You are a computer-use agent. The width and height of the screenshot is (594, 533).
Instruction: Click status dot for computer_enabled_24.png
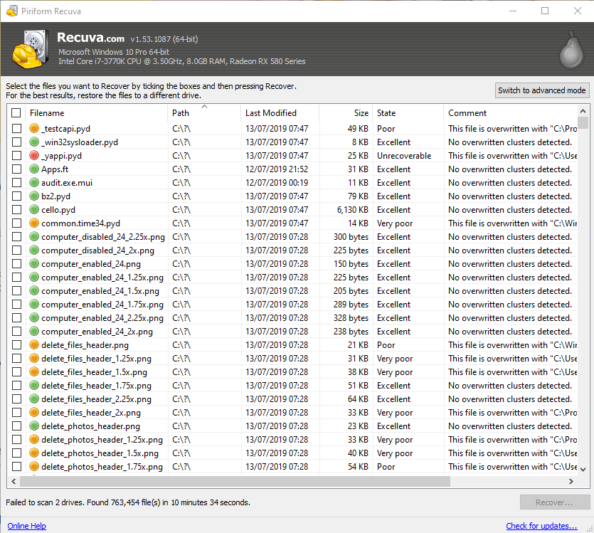[x=34, y=264]
